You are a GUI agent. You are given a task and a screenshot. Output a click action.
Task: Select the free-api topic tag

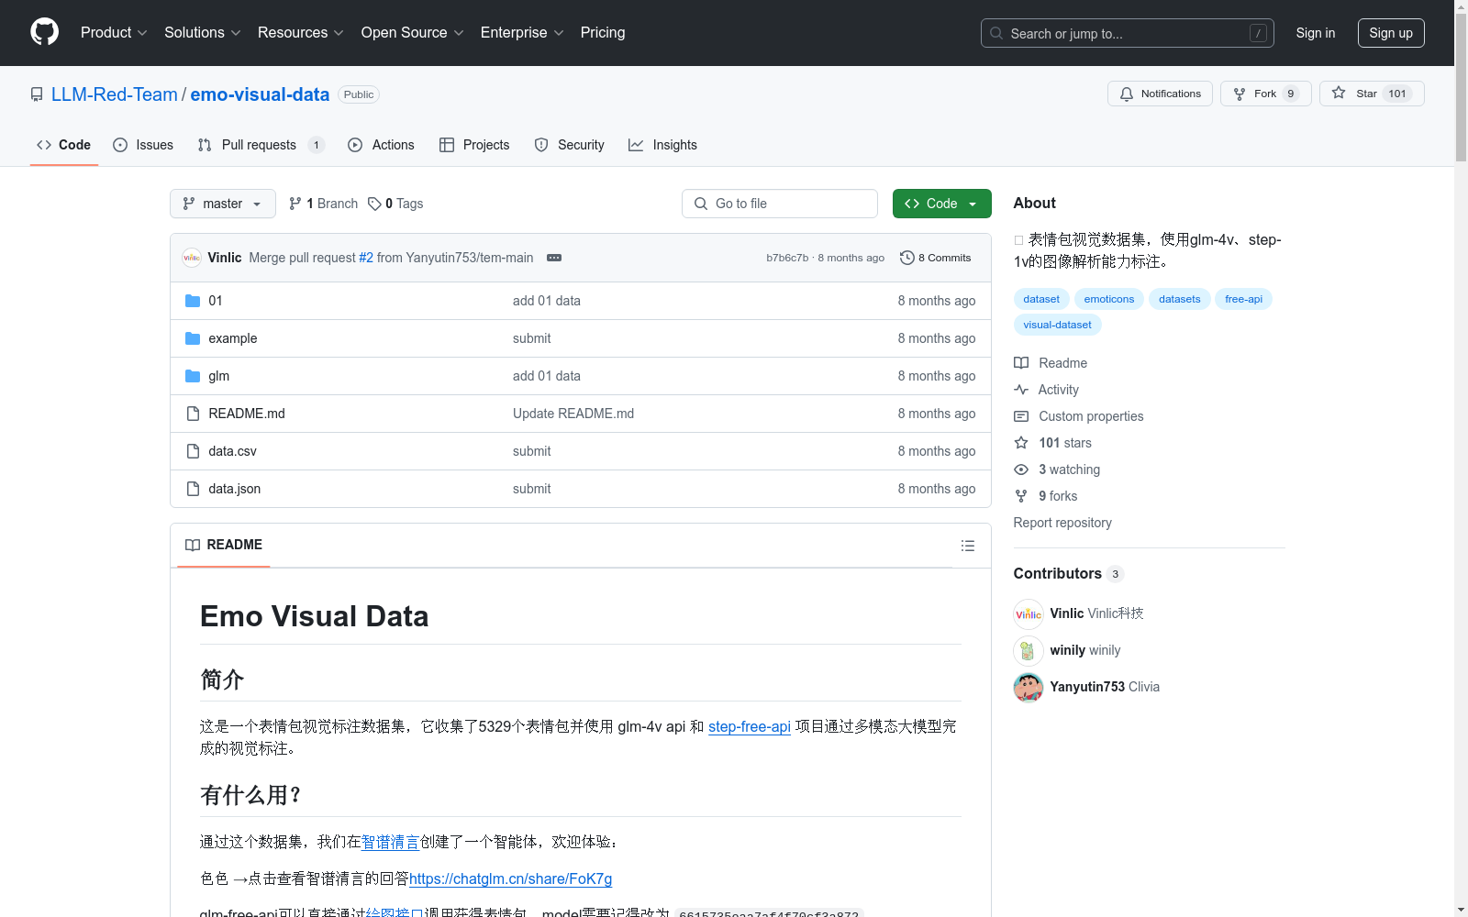1243,299
